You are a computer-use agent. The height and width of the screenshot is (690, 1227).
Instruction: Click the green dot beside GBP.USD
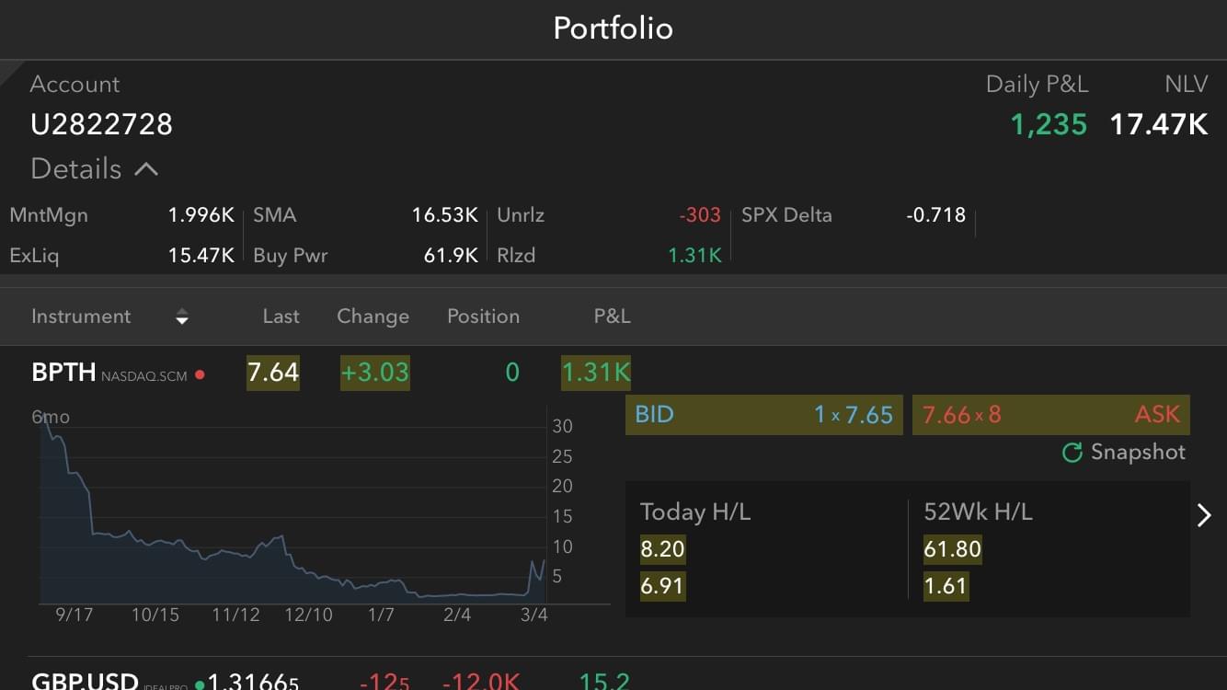pyautogui.click(x=200, y=684)
